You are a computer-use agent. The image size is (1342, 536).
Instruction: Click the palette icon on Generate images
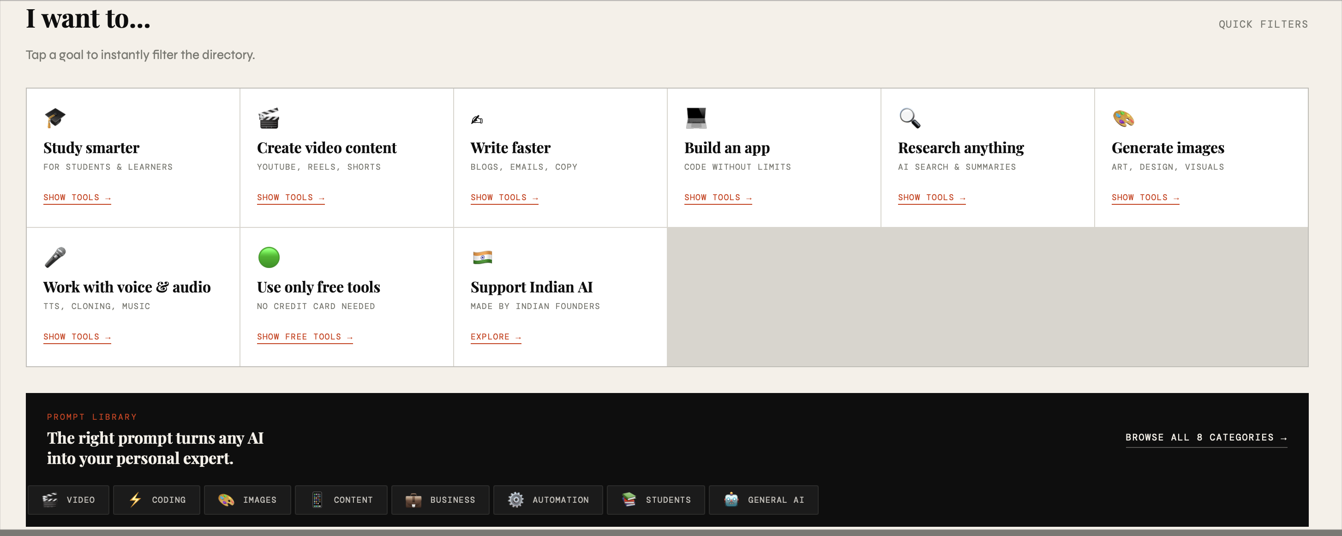tap(1123, 118)
